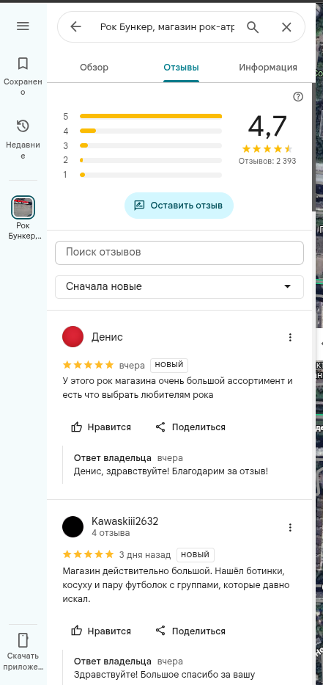This screenshot has width=323, height=685.
Task: Switch to the Информация tab
Action: 268,68
